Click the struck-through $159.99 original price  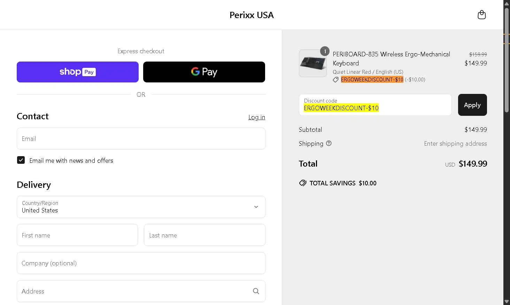(478, 54)
